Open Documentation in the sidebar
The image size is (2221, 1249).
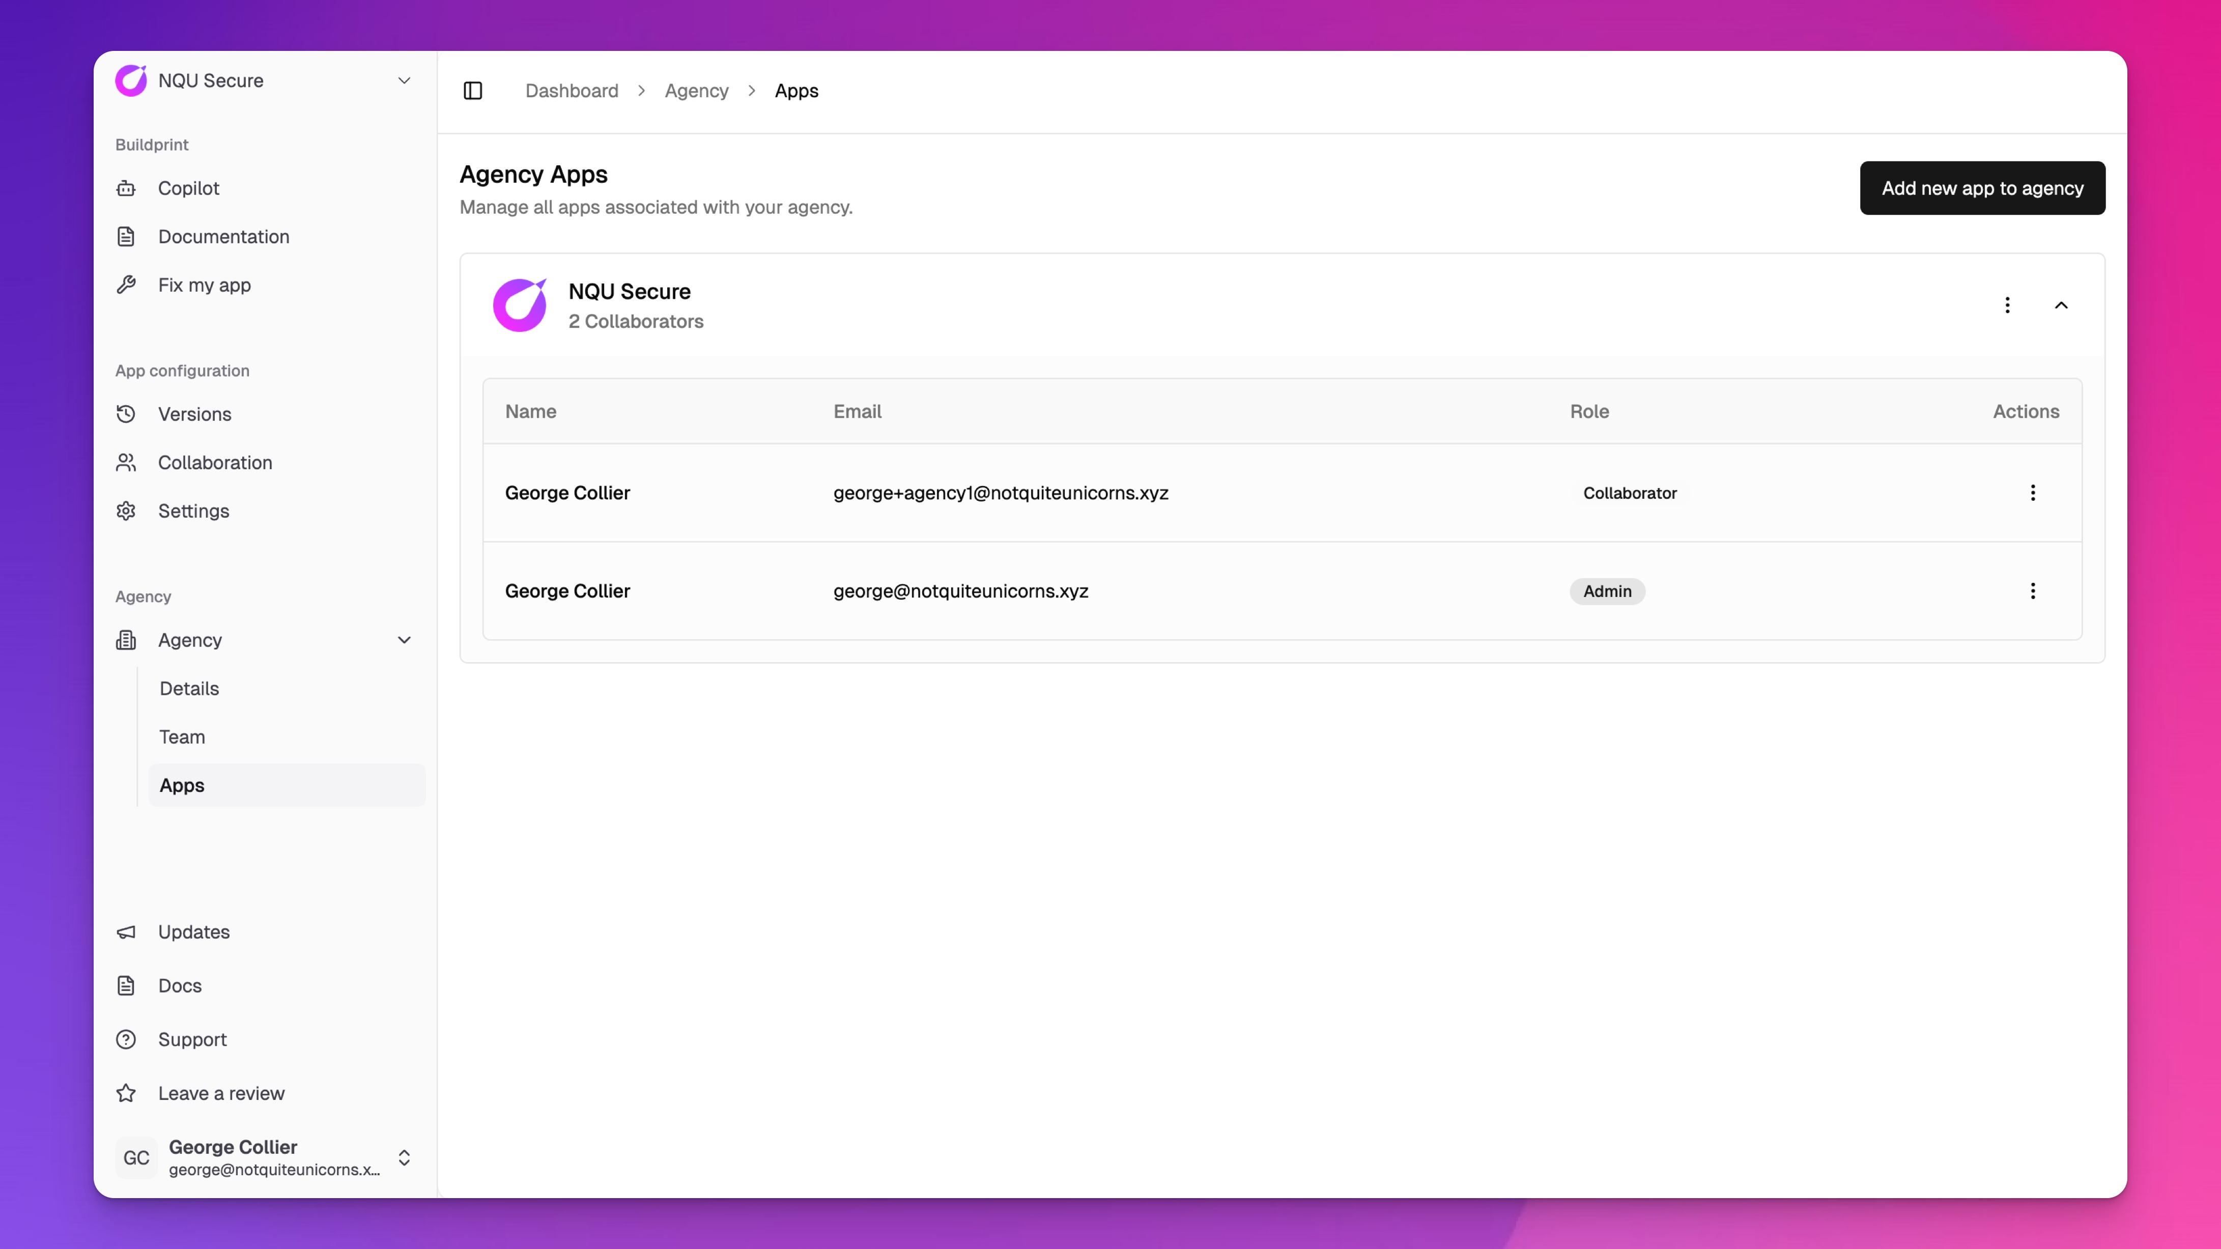pyautogui.click(x=265, y=236)
